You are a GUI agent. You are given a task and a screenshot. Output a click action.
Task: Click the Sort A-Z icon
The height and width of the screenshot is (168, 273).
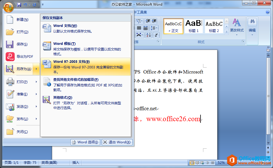[149, 35]
